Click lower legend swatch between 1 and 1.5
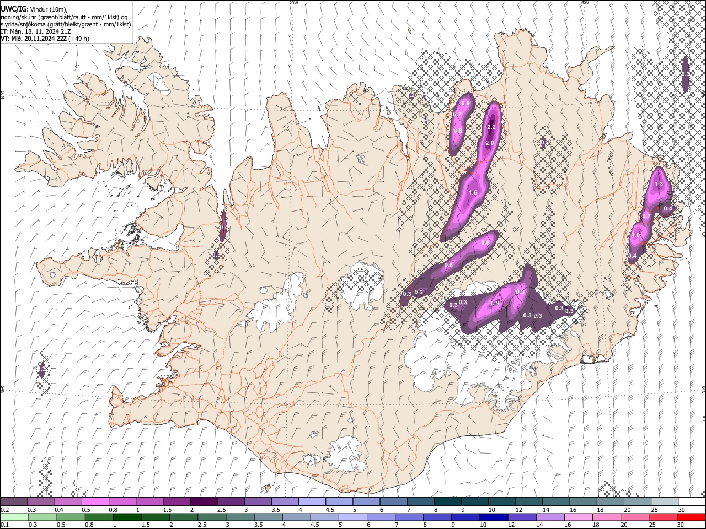Viewport: 706px width, 529px height. [127, 517]
